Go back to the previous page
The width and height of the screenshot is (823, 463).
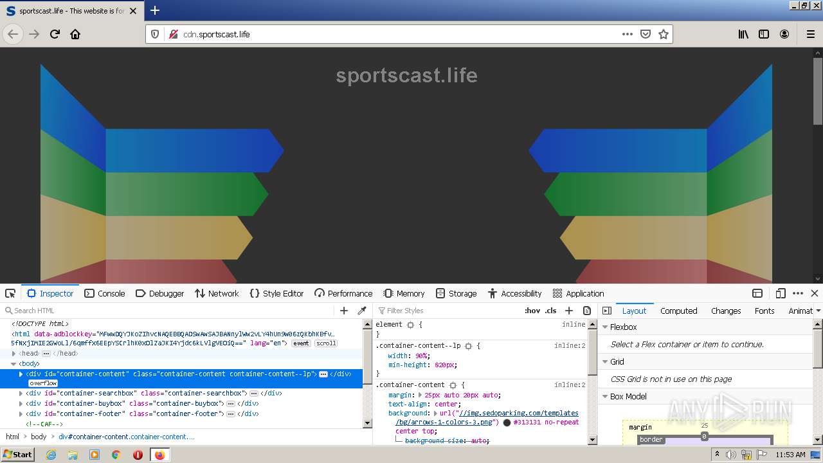point(13,34)
